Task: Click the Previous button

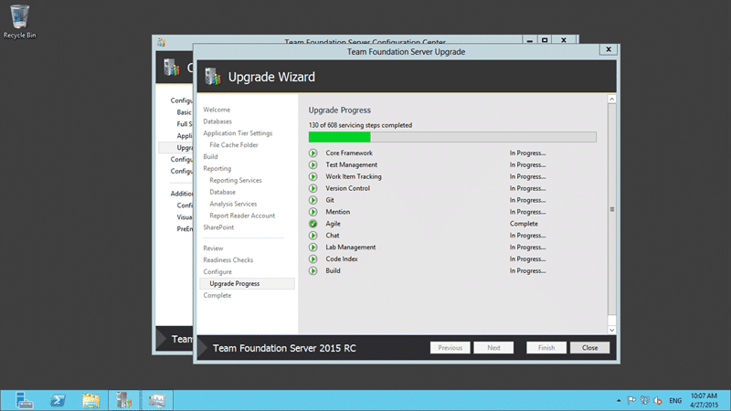Action: [450, 348]
